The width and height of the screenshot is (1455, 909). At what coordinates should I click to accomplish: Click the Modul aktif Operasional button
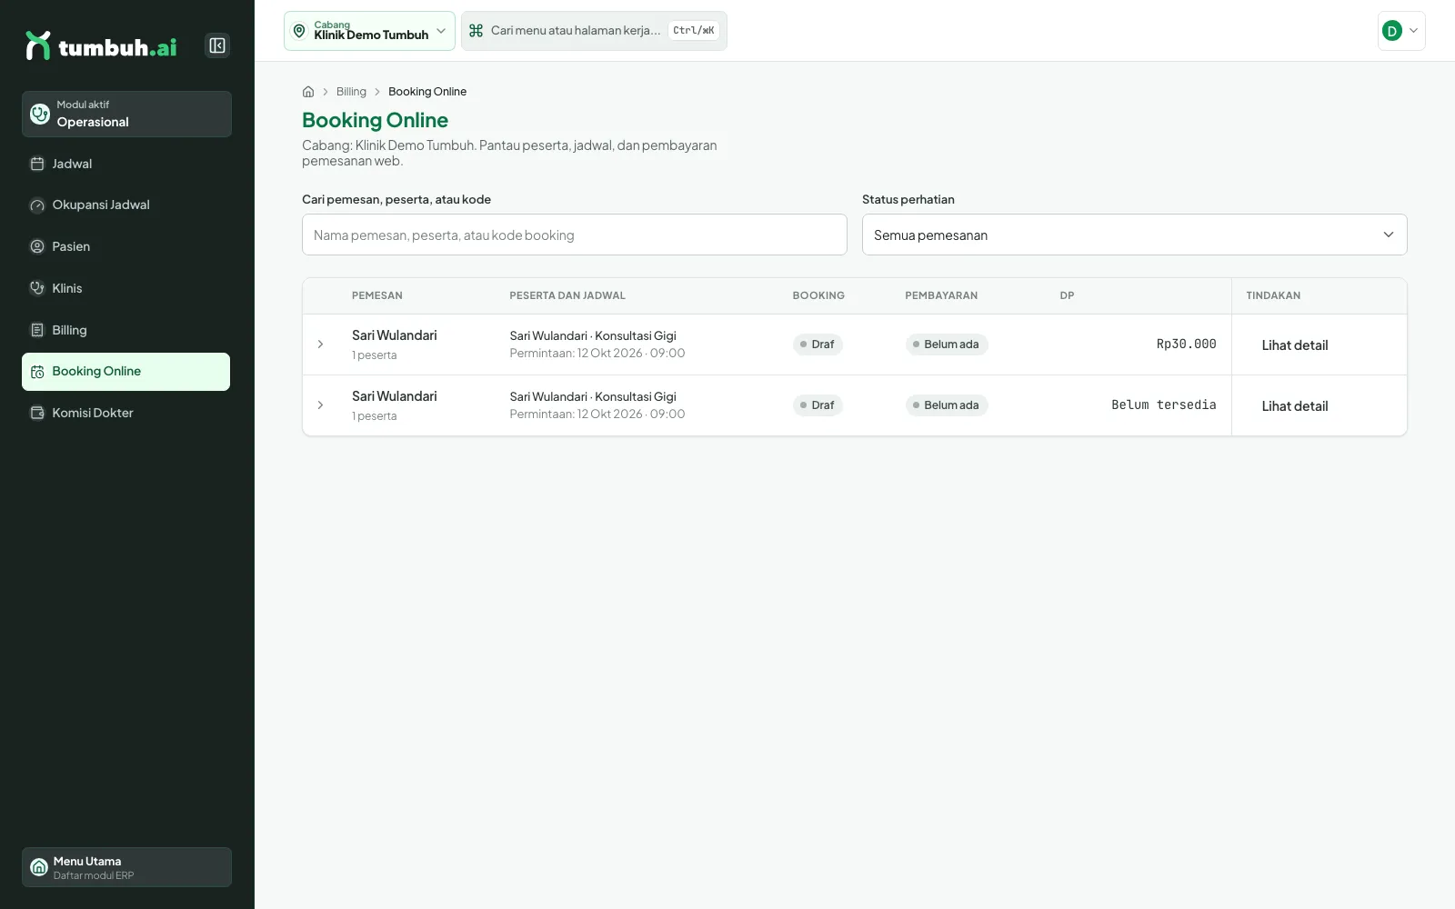[x=126, y=114]
